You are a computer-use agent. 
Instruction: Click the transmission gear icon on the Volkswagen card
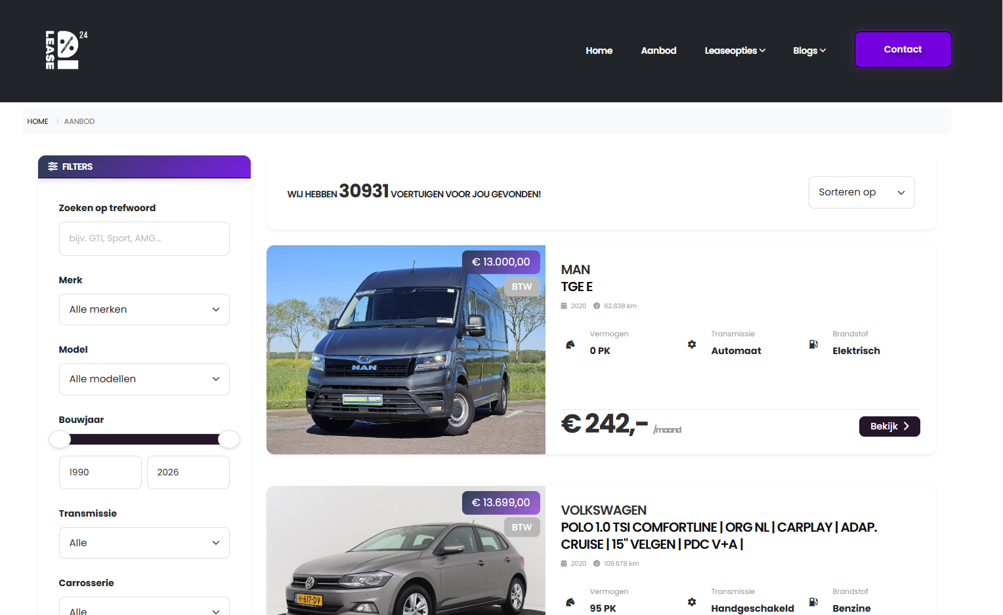click(x=692, y=602)
